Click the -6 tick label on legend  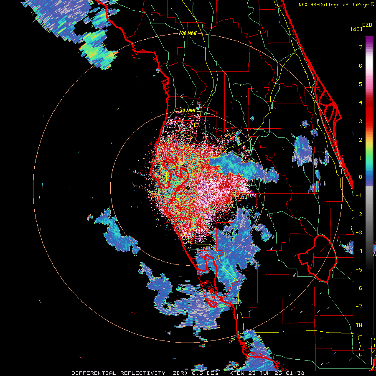coord(359,288)
